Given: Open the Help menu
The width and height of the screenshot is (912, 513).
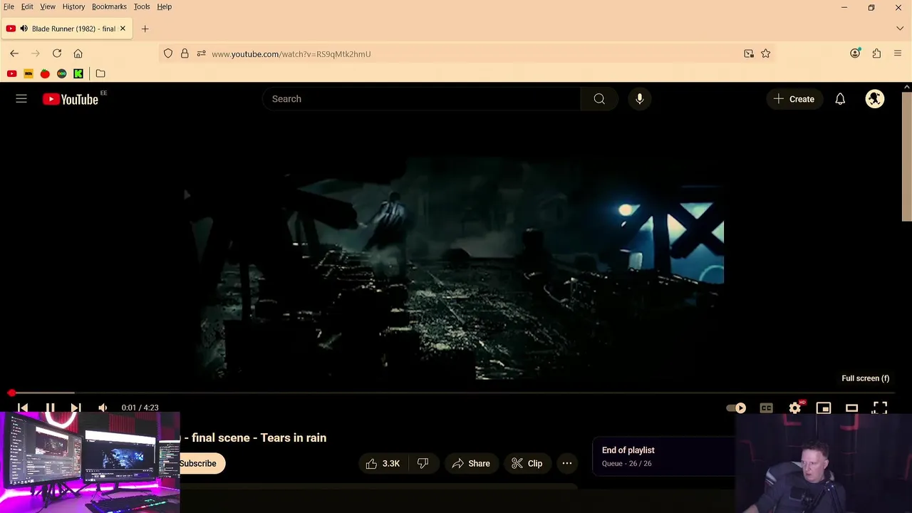Looking at the screenshot, I should (164, 6).
